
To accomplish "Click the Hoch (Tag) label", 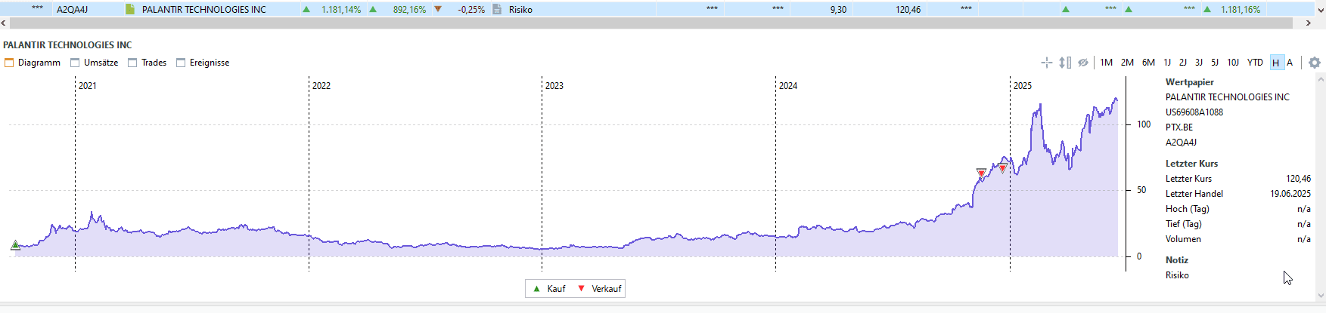I will (1188, 209).
